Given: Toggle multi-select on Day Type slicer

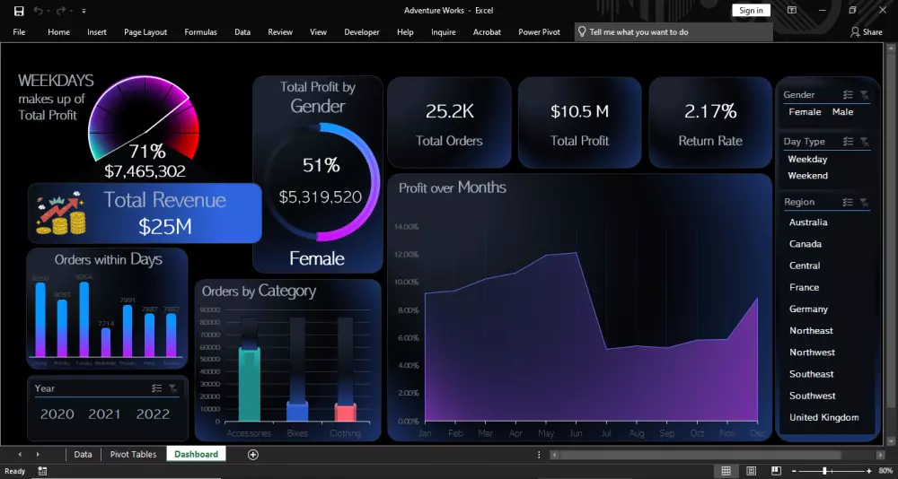Looking at the screenshot, I should 849,142.
